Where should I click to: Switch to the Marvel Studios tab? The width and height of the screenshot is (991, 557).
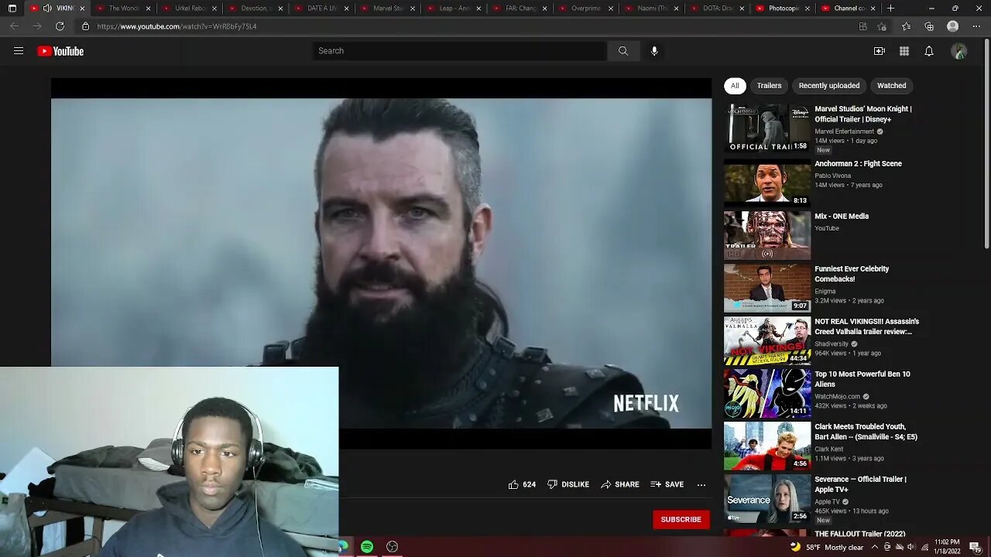click(x=389, y=9)
